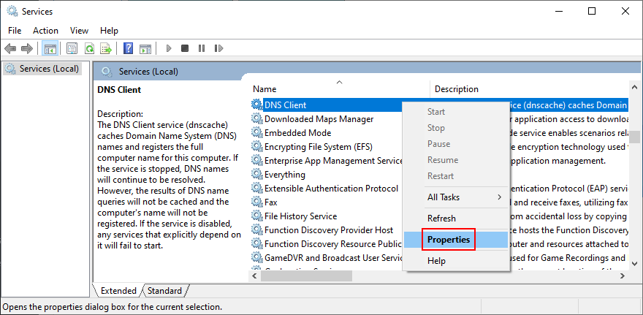Click the horizontal scrollbar left arrow

[255, 276]
